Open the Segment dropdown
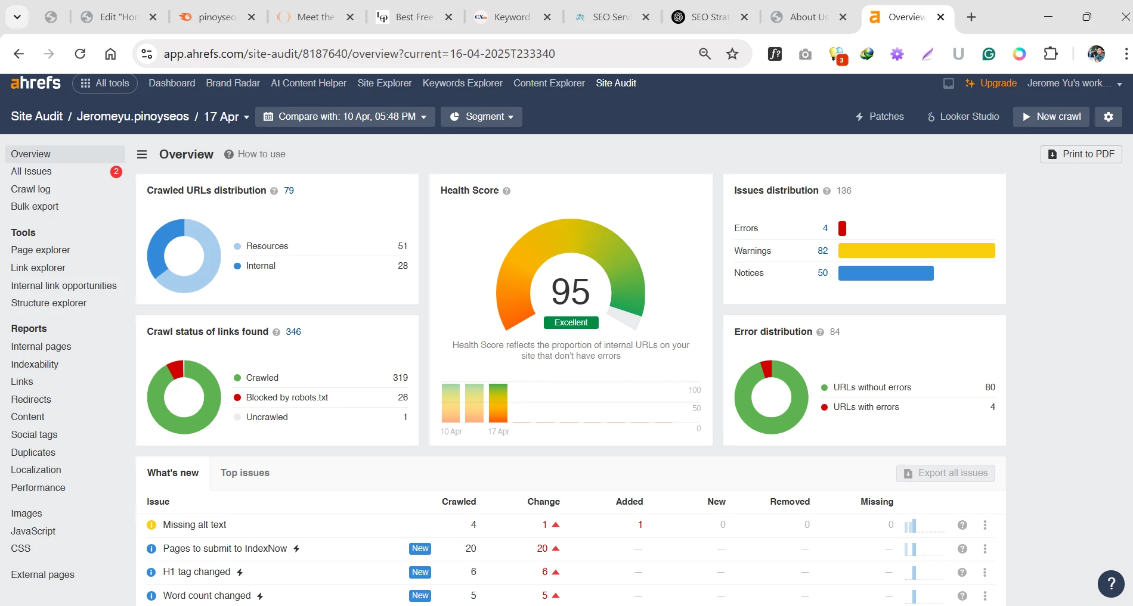 click(x=482, y=117)
